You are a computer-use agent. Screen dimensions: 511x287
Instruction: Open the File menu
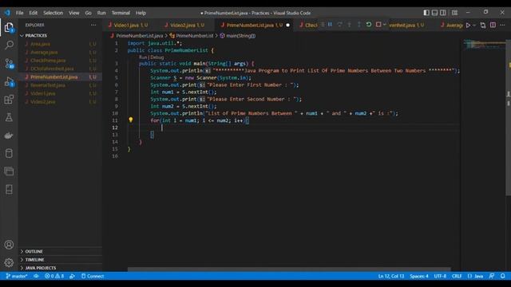click(19, 13)
